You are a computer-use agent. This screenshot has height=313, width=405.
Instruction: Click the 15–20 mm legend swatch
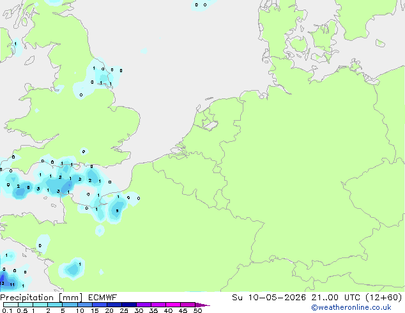click(100, 305)
